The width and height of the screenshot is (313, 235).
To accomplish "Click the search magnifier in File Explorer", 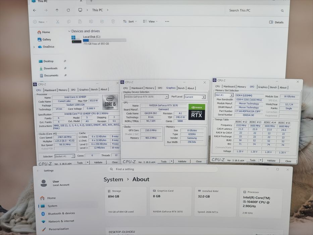I will tap(282, 11).
